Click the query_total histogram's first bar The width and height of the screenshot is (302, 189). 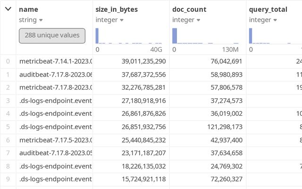tap(251, 36)
